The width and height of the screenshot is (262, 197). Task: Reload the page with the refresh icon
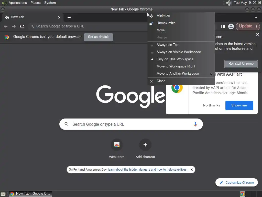22,26
